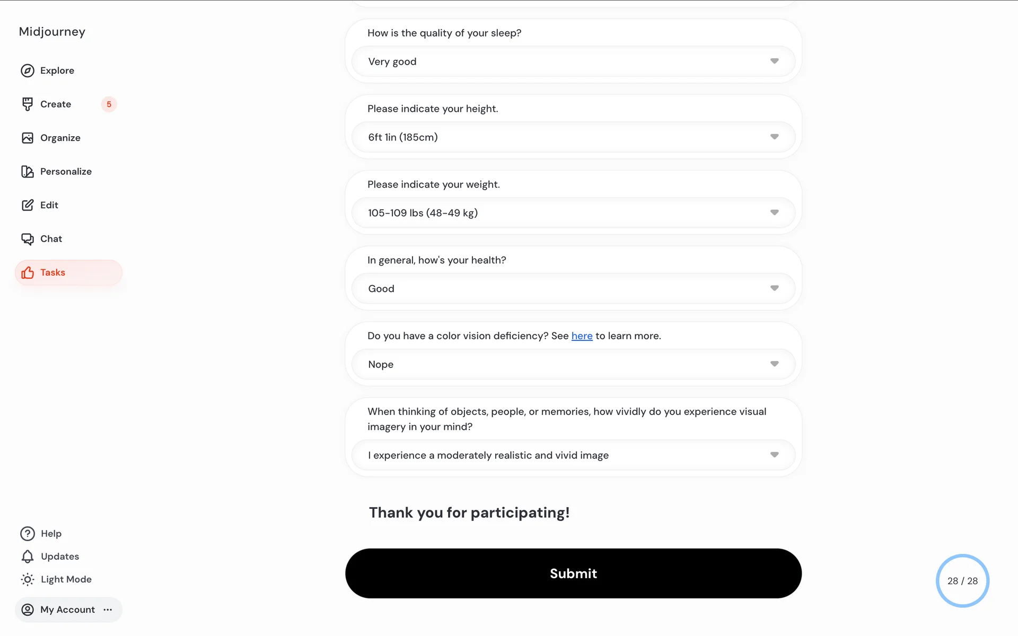Click the Updates bell icon
This screenshot has height=636, width=1018.
[x=28, y=556]
